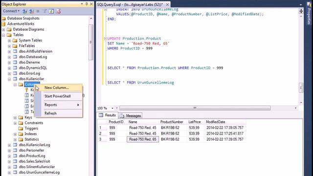Image resolution: width=313 pixels, height=176 pixels.
Task: Select the 'Road-750 Red, 65' result cell
Action: 143,139
